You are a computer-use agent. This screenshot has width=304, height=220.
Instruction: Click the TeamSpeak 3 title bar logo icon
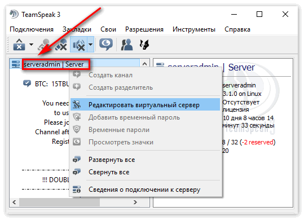[x=14, y=14]
